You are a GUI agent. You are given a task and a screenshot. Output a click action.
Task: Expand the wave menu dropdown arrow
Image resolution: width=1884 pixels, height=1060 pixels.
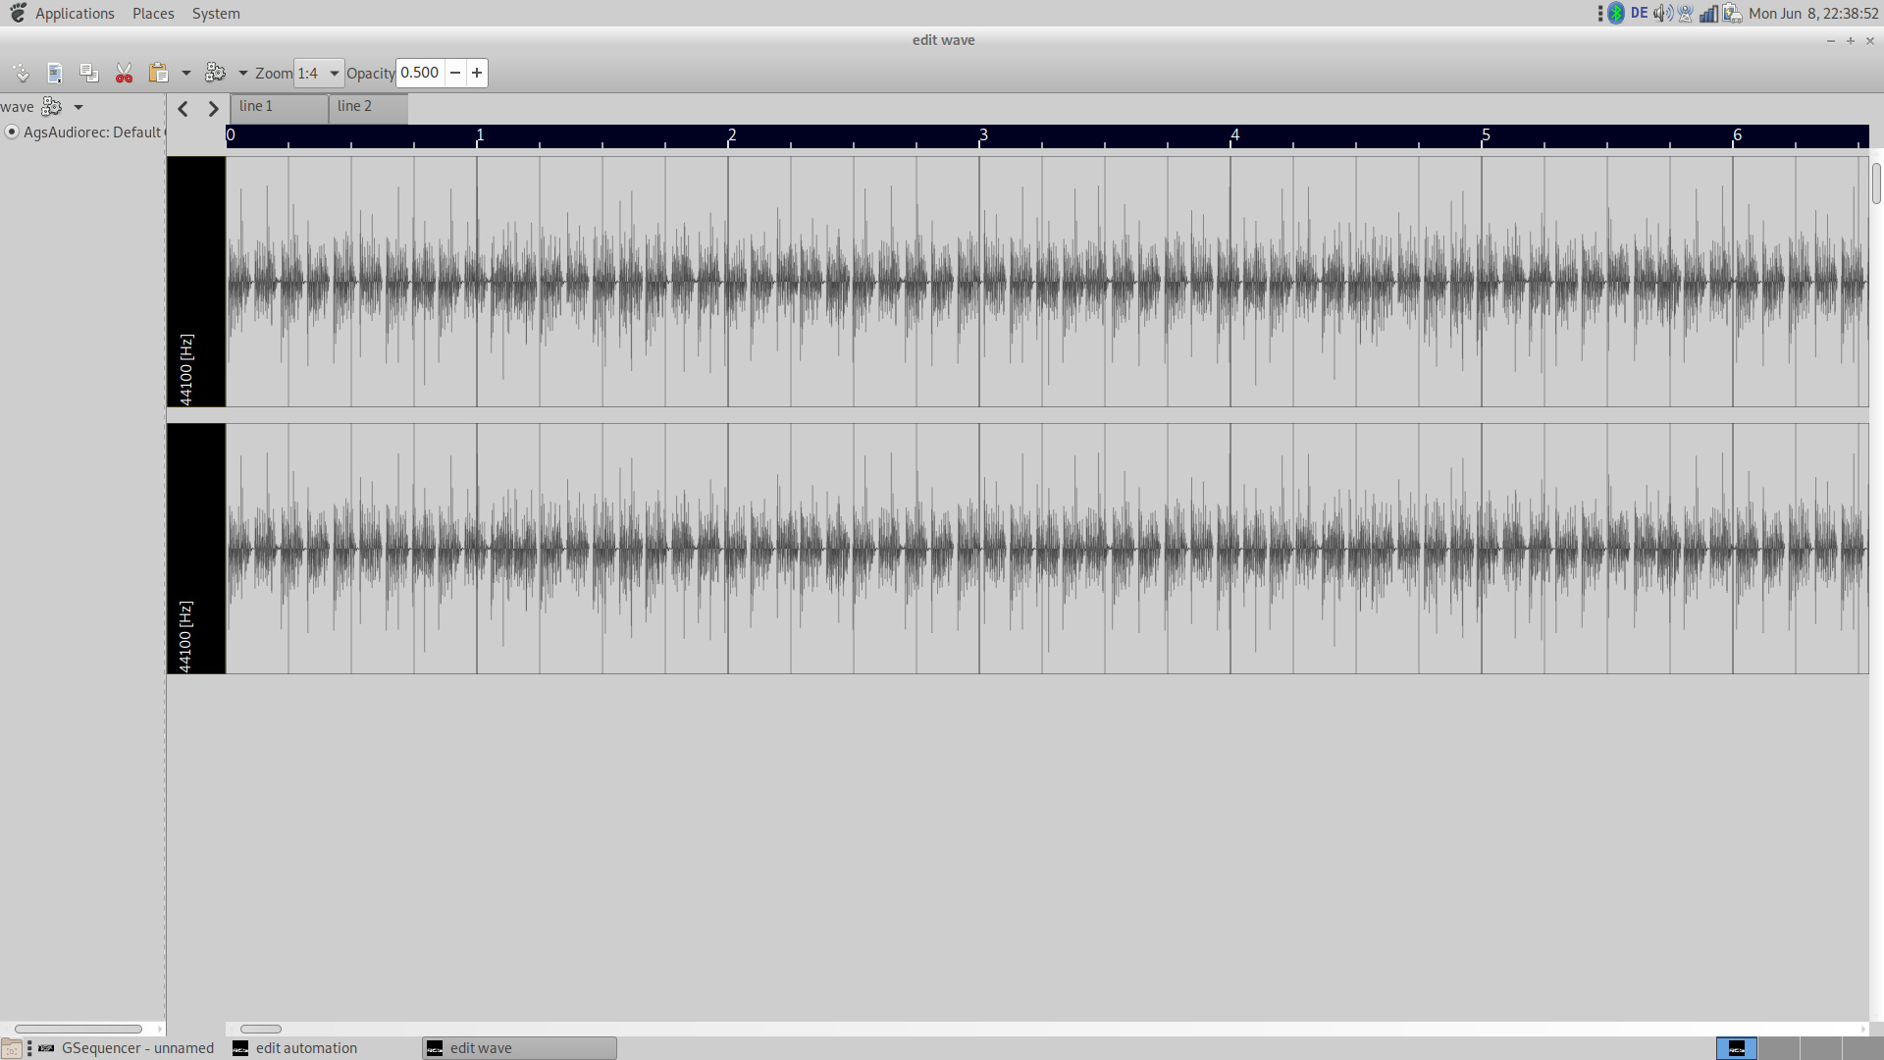coord(78,107)
